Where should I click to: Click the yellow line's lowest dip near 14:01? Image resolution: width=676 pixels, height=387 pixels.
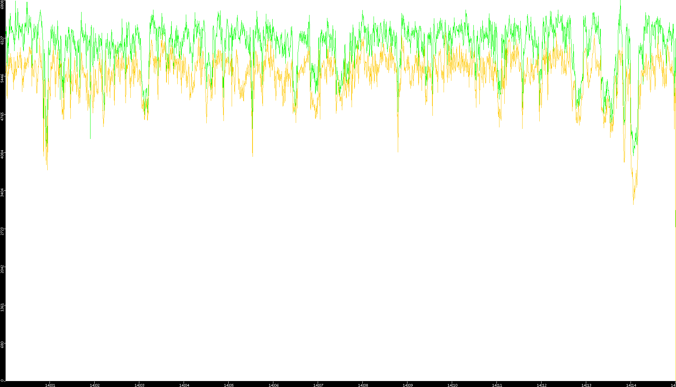(x=47, y=169)
